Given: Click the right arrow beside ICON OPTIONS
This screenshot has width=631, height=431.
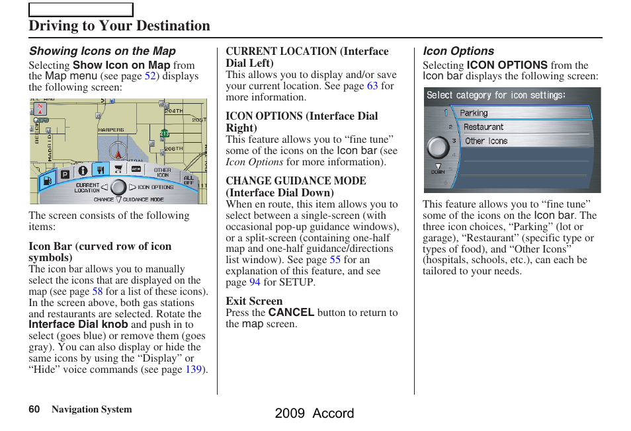Looking at the screenshot, I should (132, 187).
